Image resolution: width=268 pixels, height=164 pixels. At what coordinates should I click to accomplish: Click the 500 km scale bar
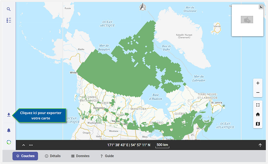tap(162, 145)
